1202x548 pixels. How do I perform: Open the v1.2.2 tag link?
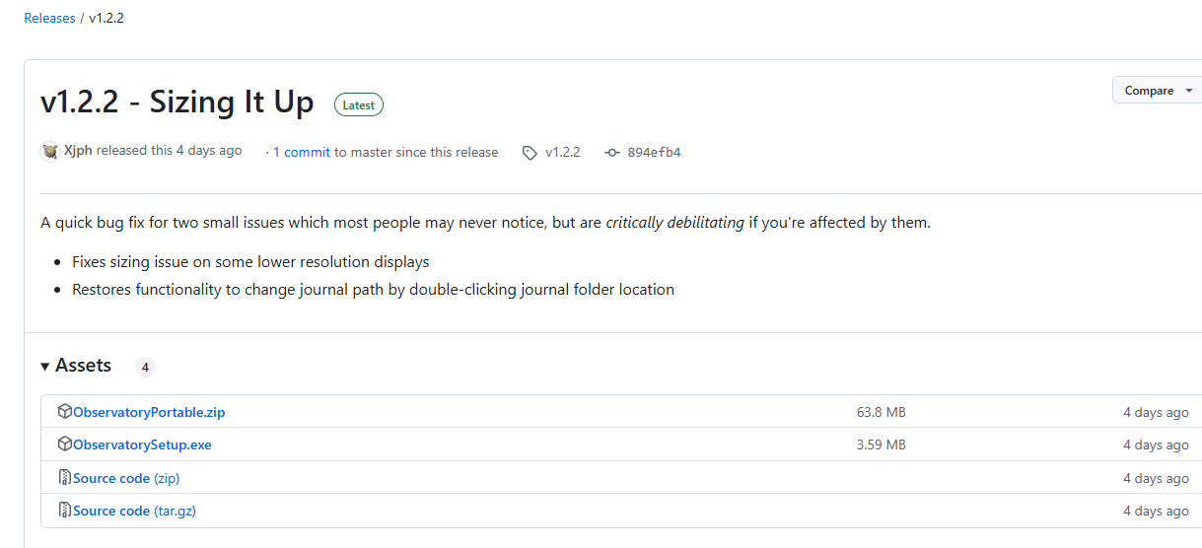(563, 153)
